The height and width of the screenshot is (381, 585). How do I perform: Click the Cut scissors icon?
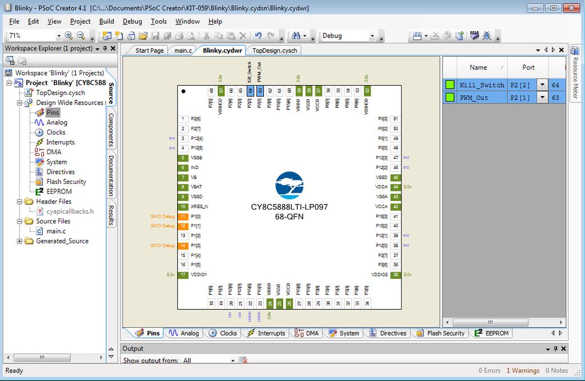click(x=206, y=36)
